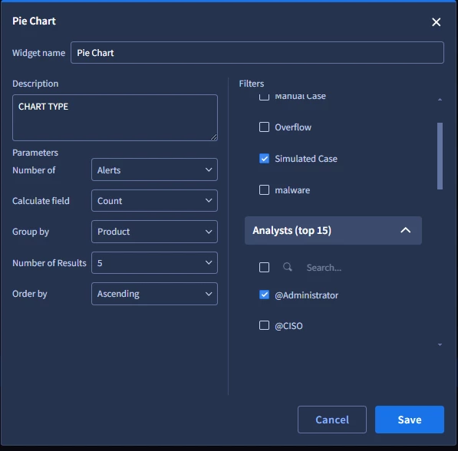Uncheck the Simulated Case checkbox
Screen dimensions: 458x451
click(x=264, y=159)
